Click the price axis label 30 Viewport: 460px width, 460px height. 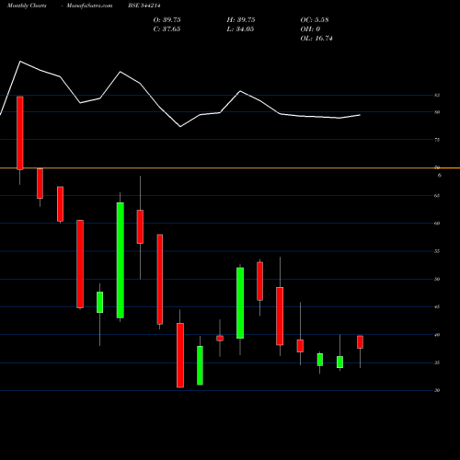point(437,390)
